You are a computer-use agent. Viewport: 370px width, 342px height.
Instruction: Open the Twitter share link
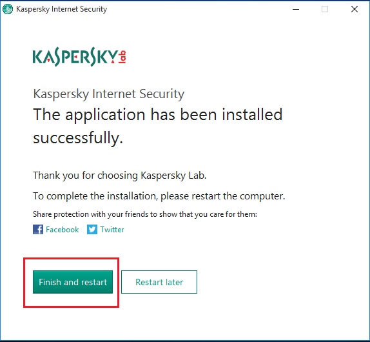pos(112,230)
